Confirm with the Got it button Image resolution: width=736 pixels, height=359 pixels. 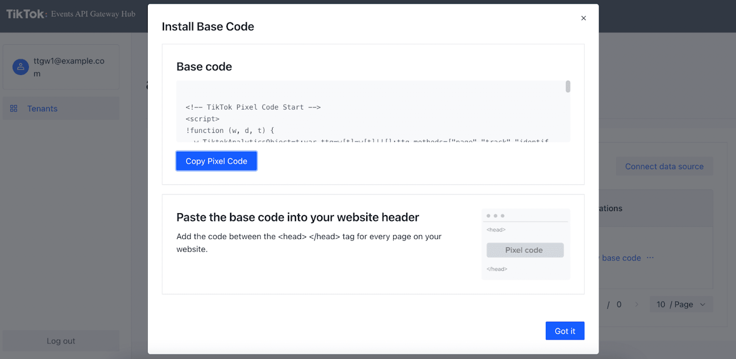(x=565, y=331)
